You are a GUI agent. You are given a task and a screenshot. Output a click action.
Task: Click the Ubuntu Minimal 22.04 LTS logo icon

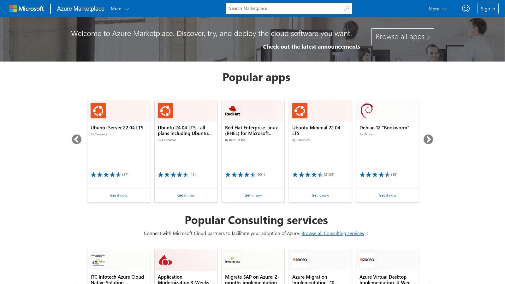[300, 111]
